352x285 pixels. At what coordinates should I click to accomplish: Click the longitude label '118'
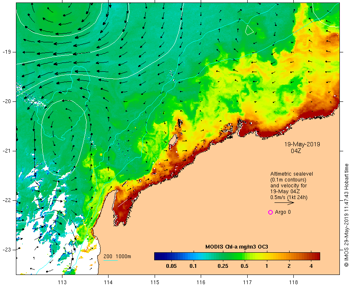tap(294, 282)
